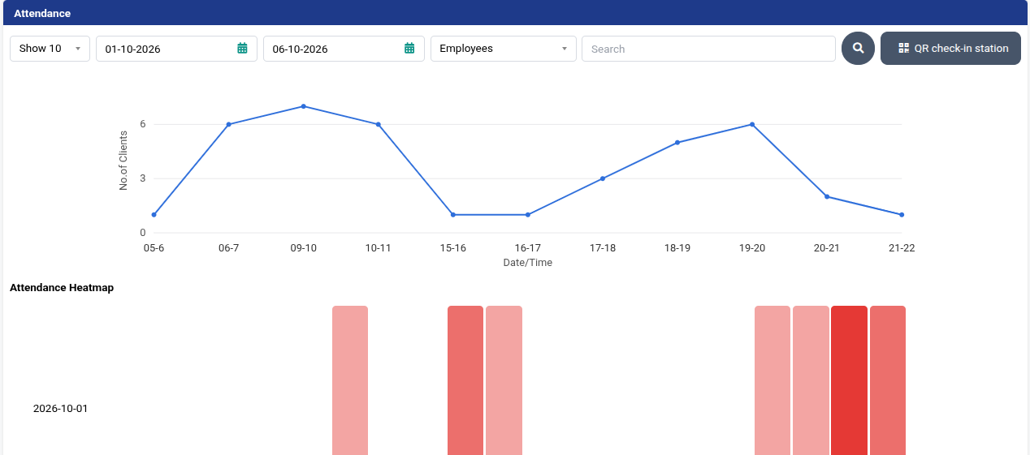
Task: Select the 17-18 data point on chart
Action: coord(603,178)
